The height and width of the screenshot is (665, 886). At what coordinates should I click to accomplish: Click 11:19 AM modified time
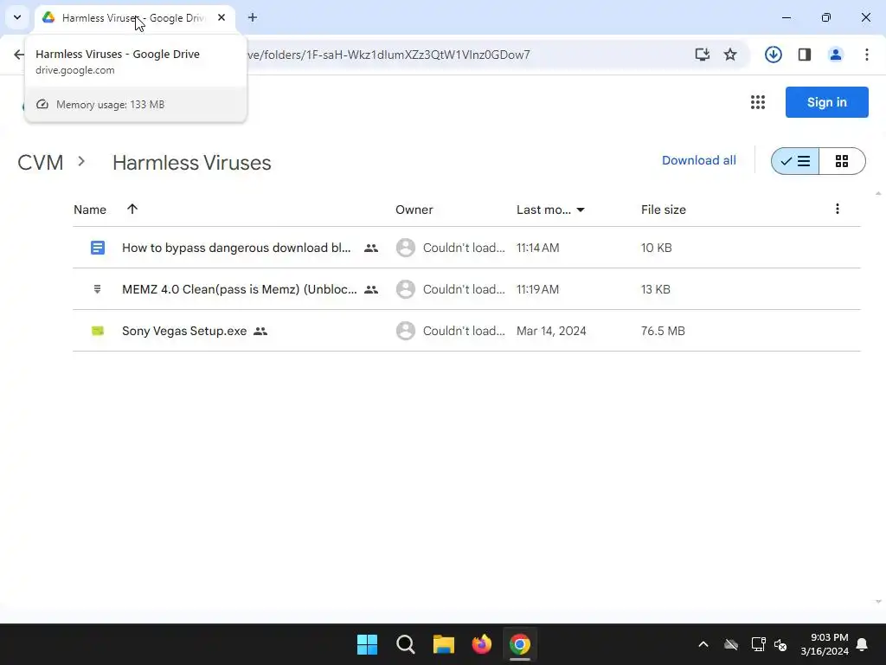537,289
